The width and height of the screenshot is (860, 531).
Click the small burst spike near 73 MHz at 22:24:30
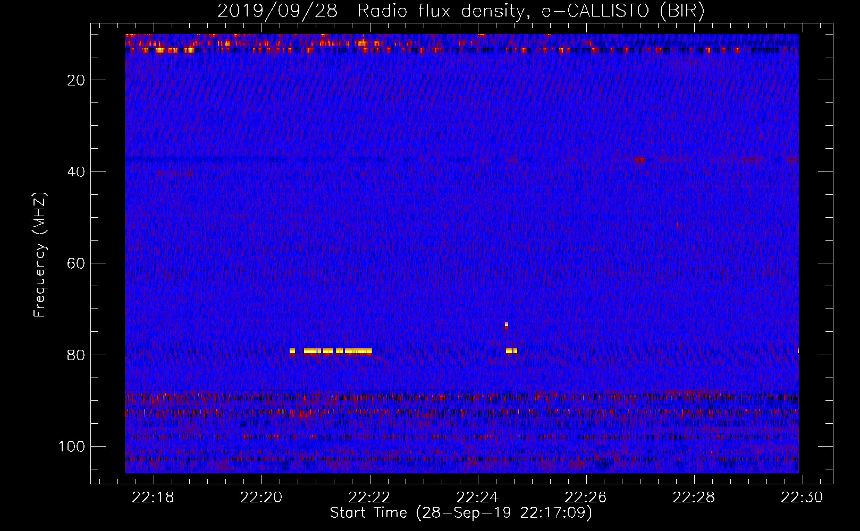point(507,325)
